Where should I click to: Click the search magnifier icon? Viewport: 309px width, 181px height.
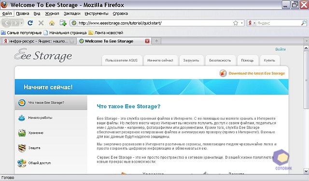(304, 23)
